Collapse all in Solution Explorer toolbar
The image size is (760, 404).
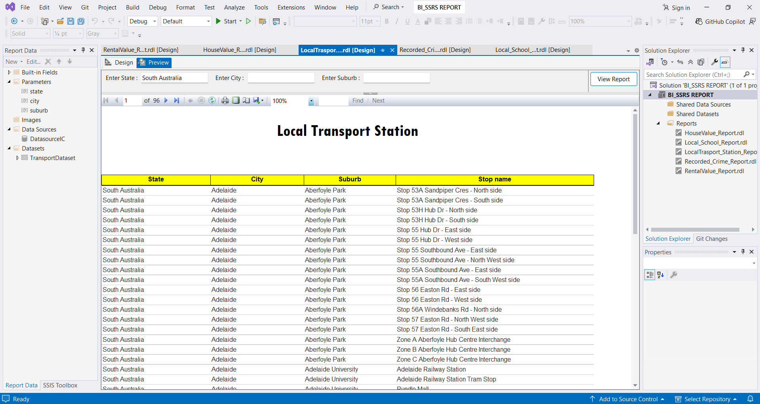pos(690,62)
